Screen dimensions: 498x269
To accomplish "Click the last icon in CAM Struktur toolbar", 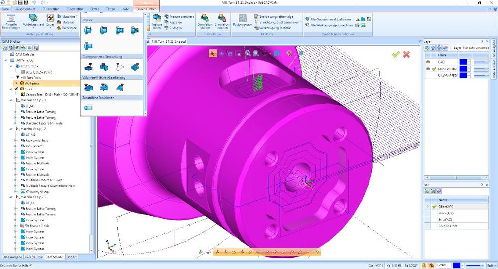I will click(36, 48).
